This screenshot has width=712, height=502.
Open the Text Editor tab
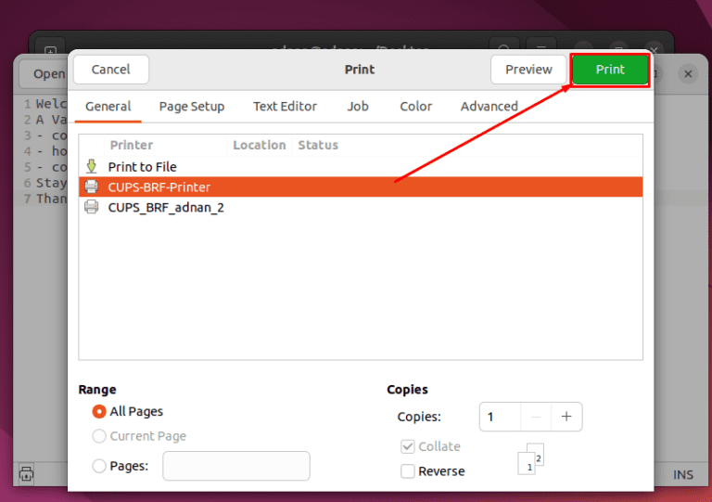coord(285,107)
